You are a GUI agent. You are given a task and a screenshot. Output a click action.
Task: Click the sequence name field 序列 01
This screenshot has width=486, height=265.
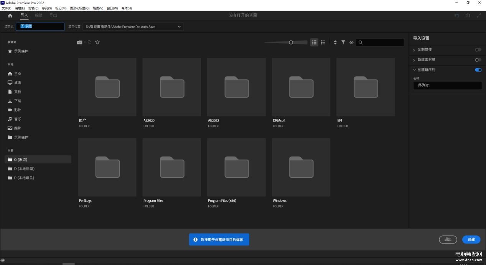tap(447, 85)
